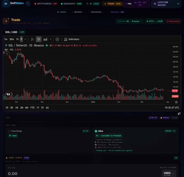184x177 pixels.
Task: Select the Ultra radio option
Action: pos(96,131)
